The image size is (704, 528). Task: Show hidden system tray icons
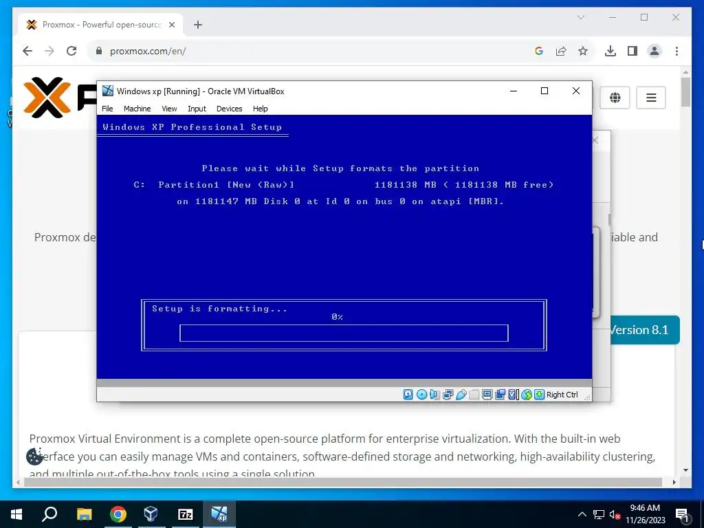pyautogui.click(x=582, y=514)
